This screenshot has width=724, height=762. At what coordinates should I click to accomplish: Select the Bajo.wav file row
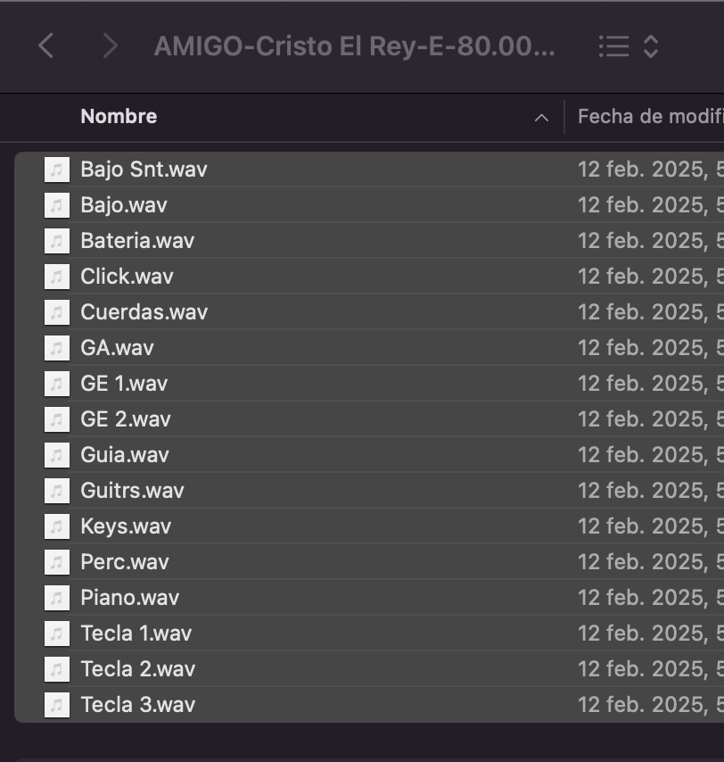point(124,205)
